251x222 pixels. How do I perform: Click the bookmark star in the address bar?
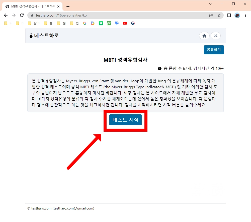point(219,15)
